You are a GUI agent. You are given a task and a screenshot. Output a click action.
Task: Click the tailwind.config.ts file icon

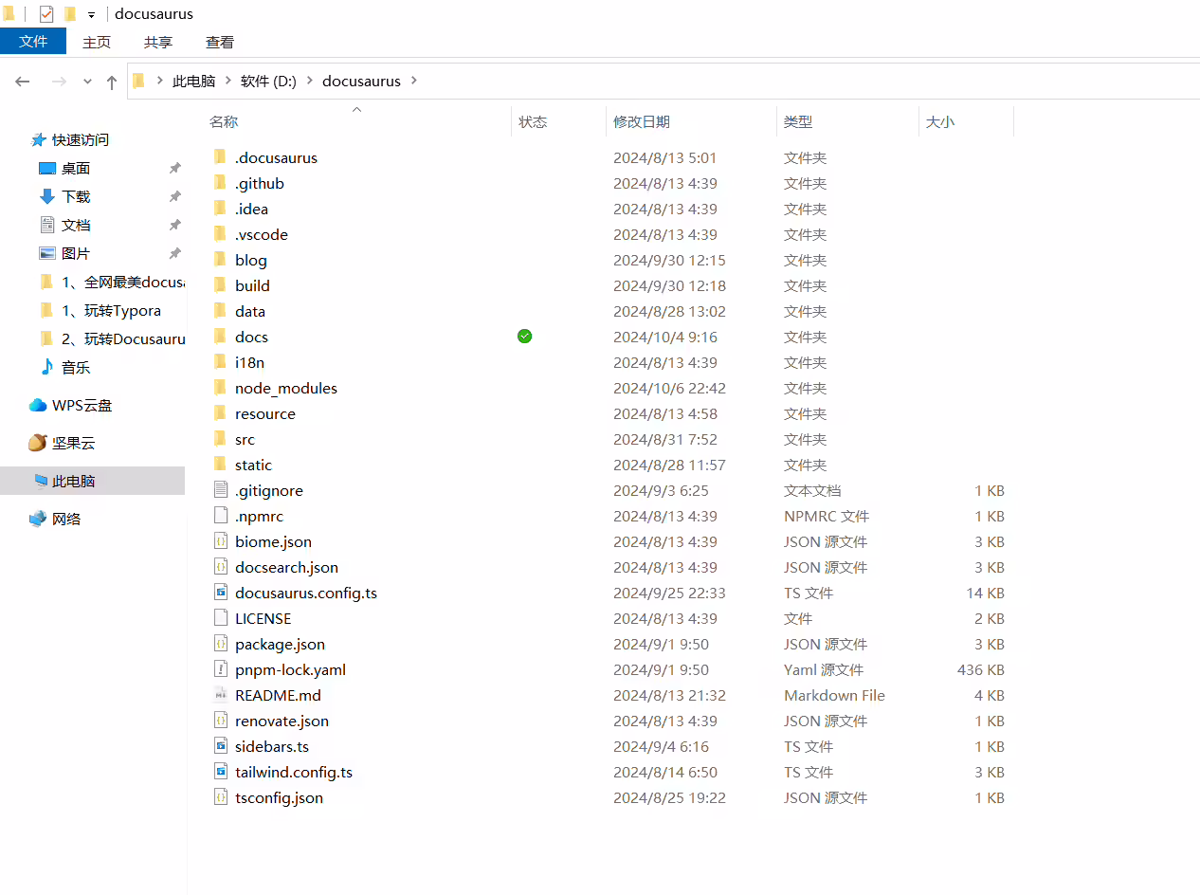coord(220,772)
